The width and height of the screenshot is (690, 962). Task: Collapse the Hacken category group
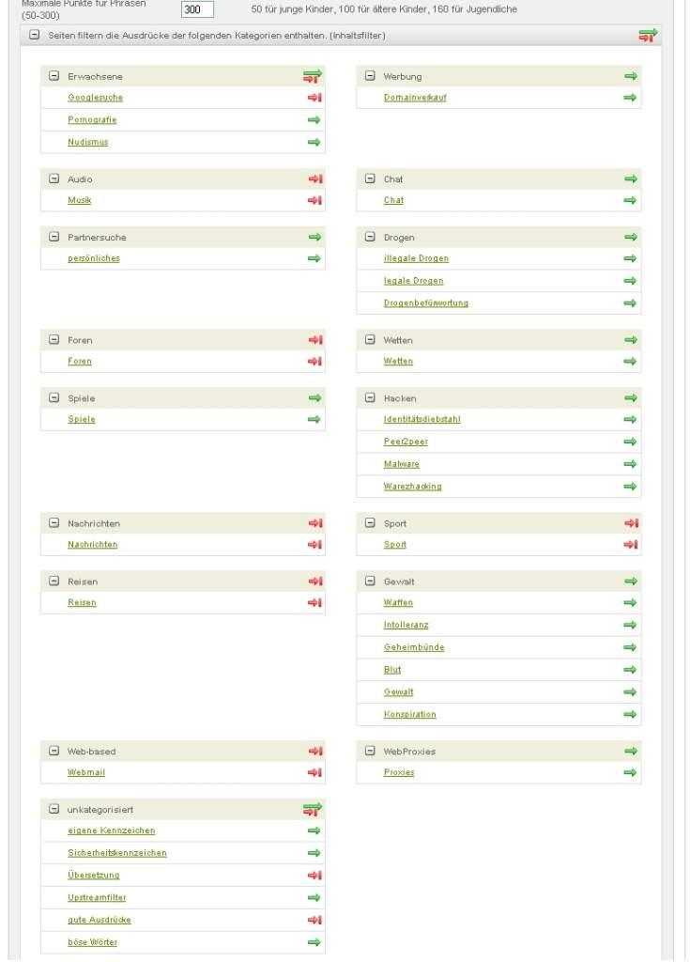pyautogui.click(x=370, y=398)
